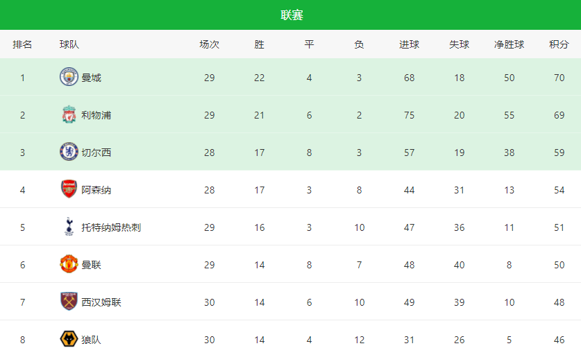
Task: Open the 西汉姆联 team page link
Action: click(x=101, y=302)
